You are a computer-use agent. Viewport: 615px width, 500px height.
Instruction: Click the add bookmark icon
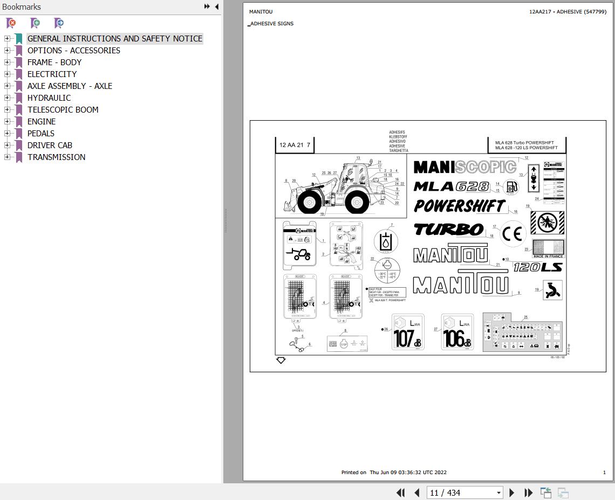(35, 23)
